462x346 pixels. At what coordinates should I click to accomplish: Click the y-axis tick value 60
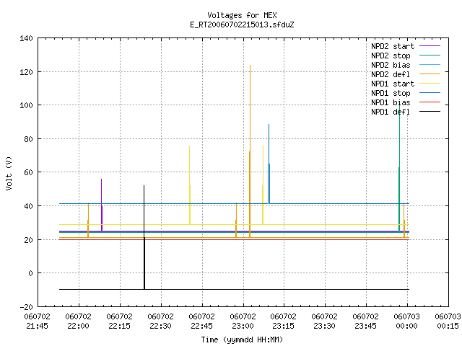click(x=28, y=172)
